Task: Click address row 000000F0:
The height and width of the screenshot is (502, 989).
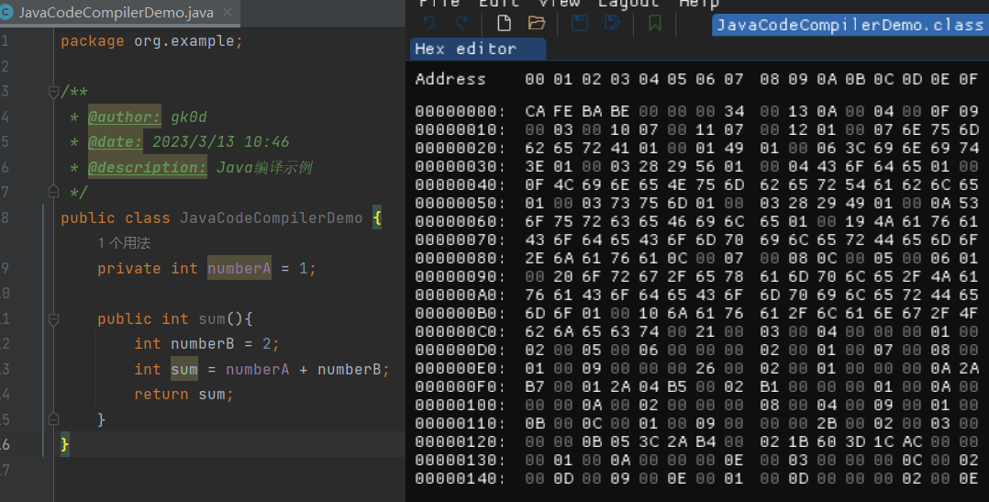Action: (461, 386)
